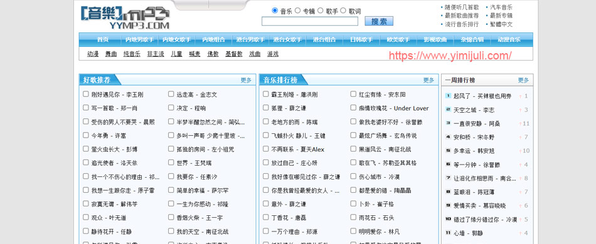Select the 歌词 search radio button

point(343,11)
